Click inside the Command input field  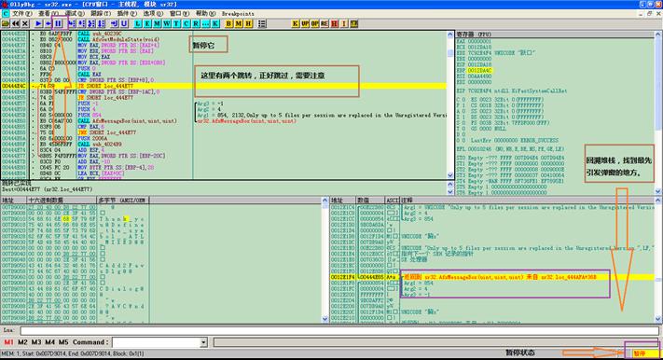(156, 342)
